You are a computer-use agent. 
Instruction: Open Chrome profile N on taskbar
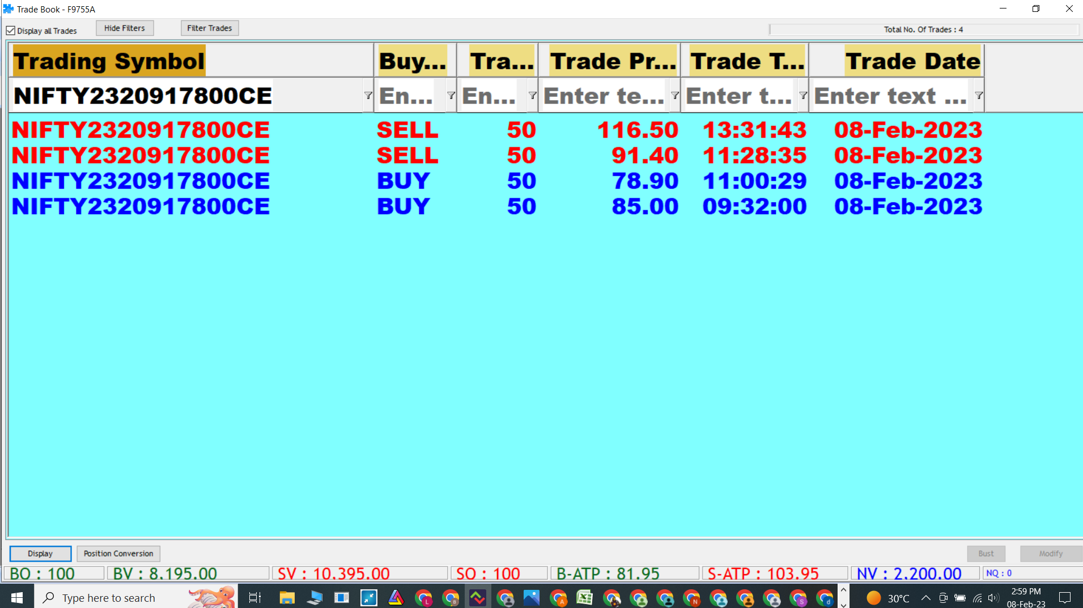(x=692, y=597)
